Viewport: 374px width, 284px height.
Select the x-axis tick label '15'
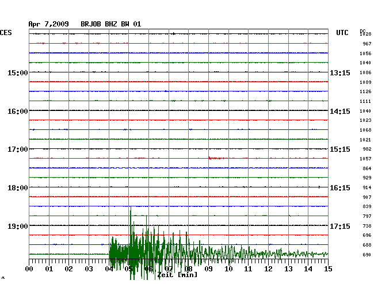point(328,269)
